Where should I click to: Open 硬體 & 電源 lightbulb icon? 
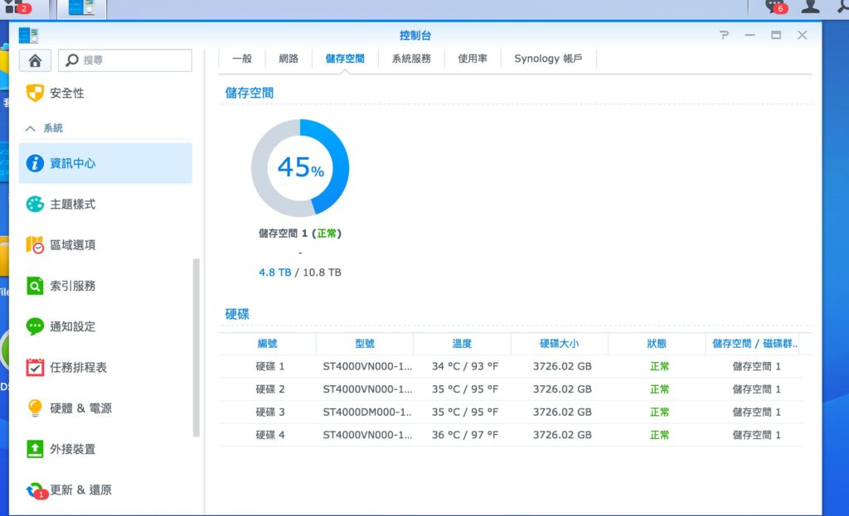tap(35, 407)
